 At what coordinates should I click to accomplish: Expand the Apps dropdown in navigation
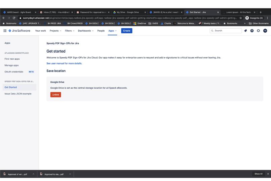(112, 31)
